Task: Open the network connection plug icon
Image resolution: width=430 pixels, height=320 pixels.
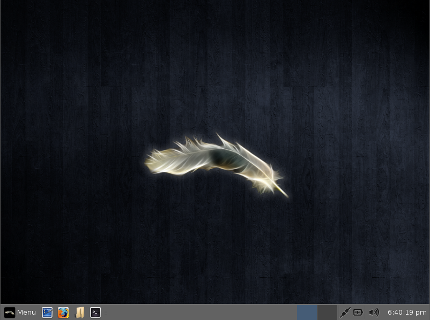Action: click(345, 313)
